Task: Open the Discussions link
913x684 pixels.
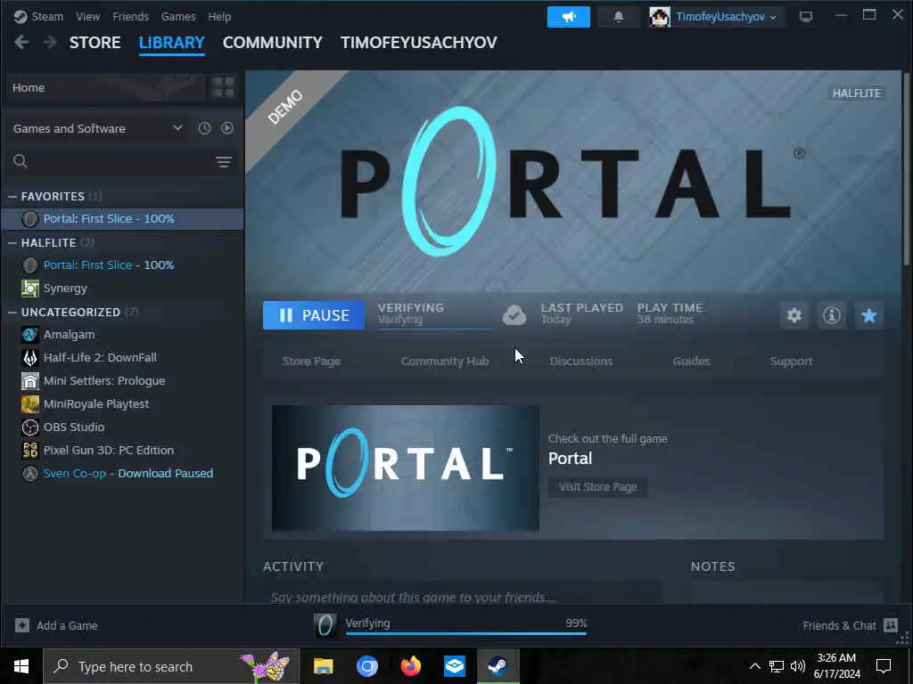Action: point(581,362)
